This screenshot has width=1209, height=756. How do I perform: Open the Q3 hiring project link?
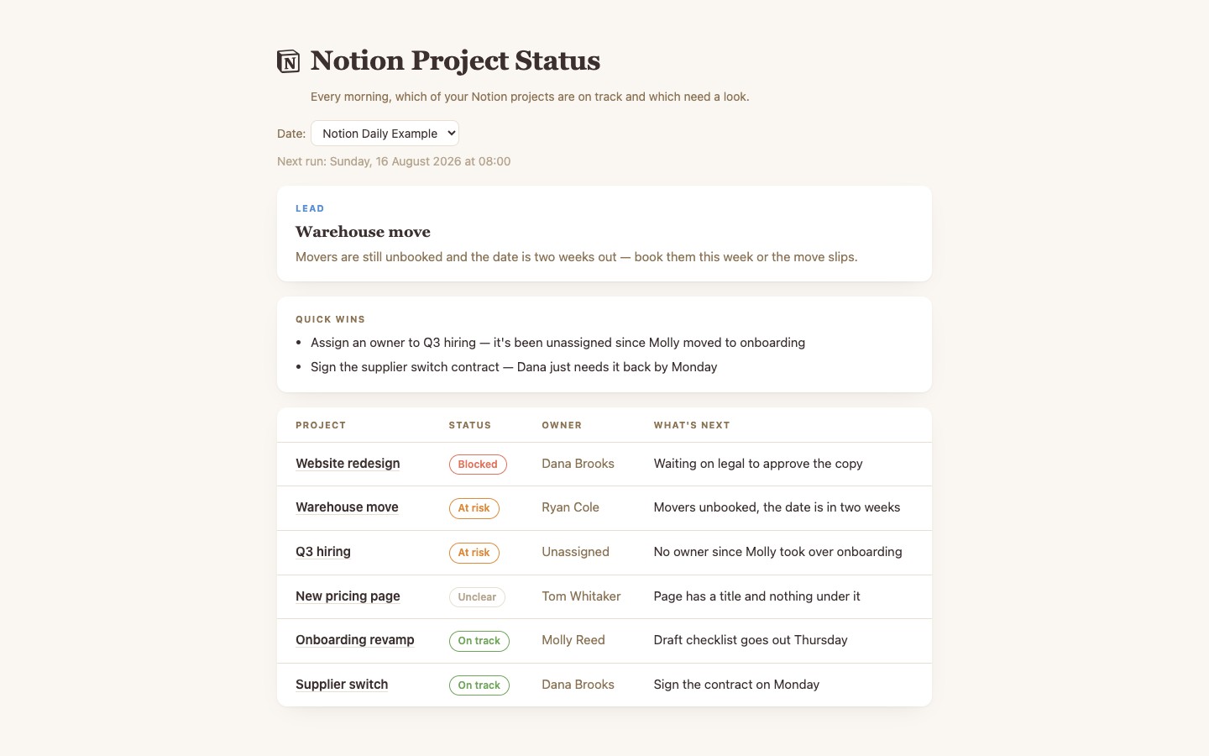pyautogui.click(x=323, y=552)
